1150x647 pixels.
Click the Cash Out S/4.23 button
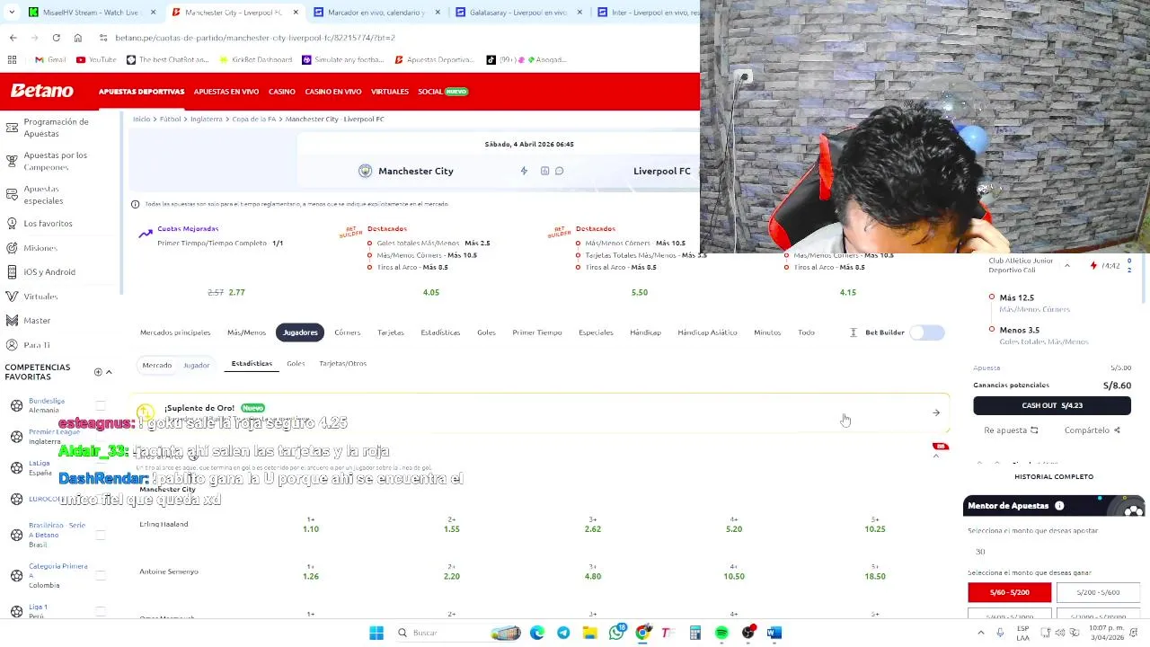(1052, 405)
